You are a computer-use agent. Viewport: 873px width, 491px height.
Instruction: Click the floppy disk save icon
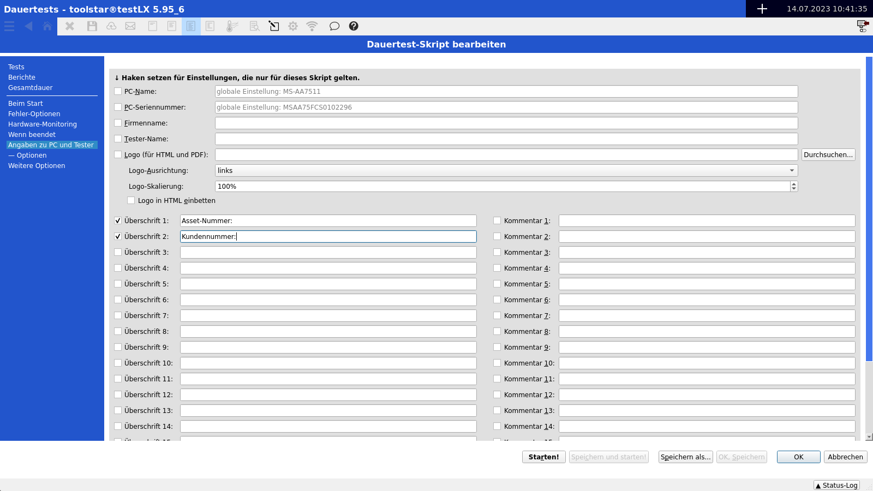point(92,26)
